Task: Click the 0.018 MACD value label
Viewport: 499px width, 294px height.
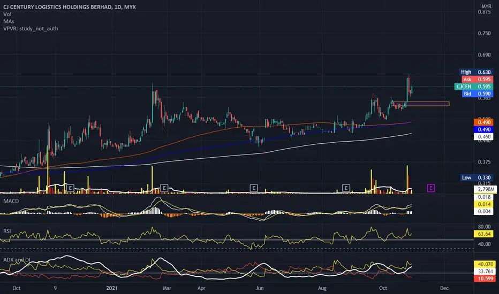Action: tap(483, 197)
